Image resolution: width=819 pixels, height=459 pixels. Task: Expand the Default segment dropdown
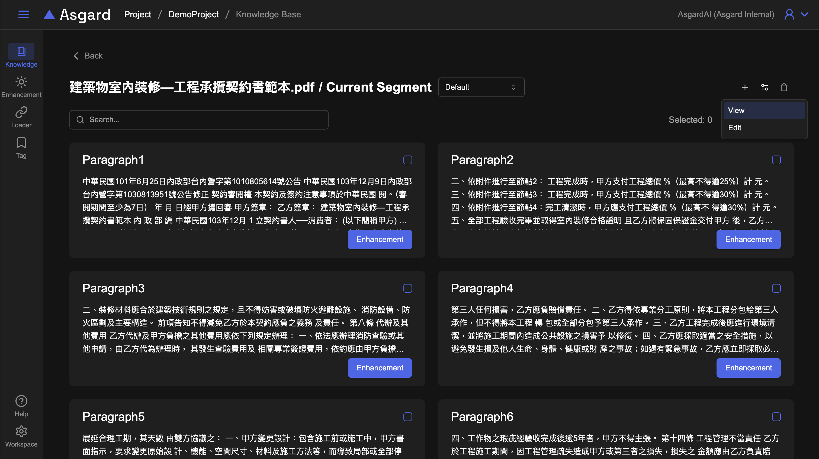tap(481, 87)
